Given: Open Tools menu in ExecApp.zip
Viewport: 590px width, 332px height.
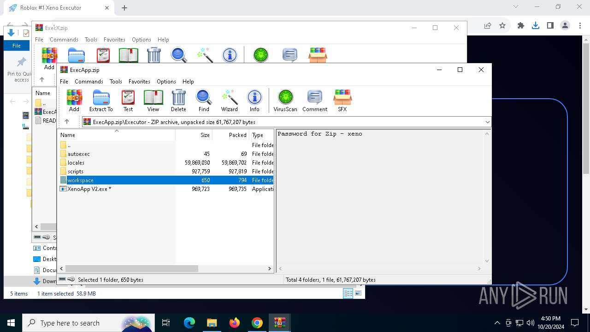Looking at the screenshot, I should [116, 81].
